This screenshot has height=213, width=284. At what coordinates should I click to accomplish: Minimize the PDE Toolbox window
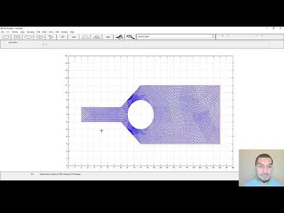(x=267, y=28)
